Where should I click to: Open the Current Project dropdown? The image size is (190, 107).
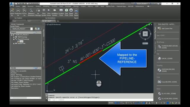(31, 29)
